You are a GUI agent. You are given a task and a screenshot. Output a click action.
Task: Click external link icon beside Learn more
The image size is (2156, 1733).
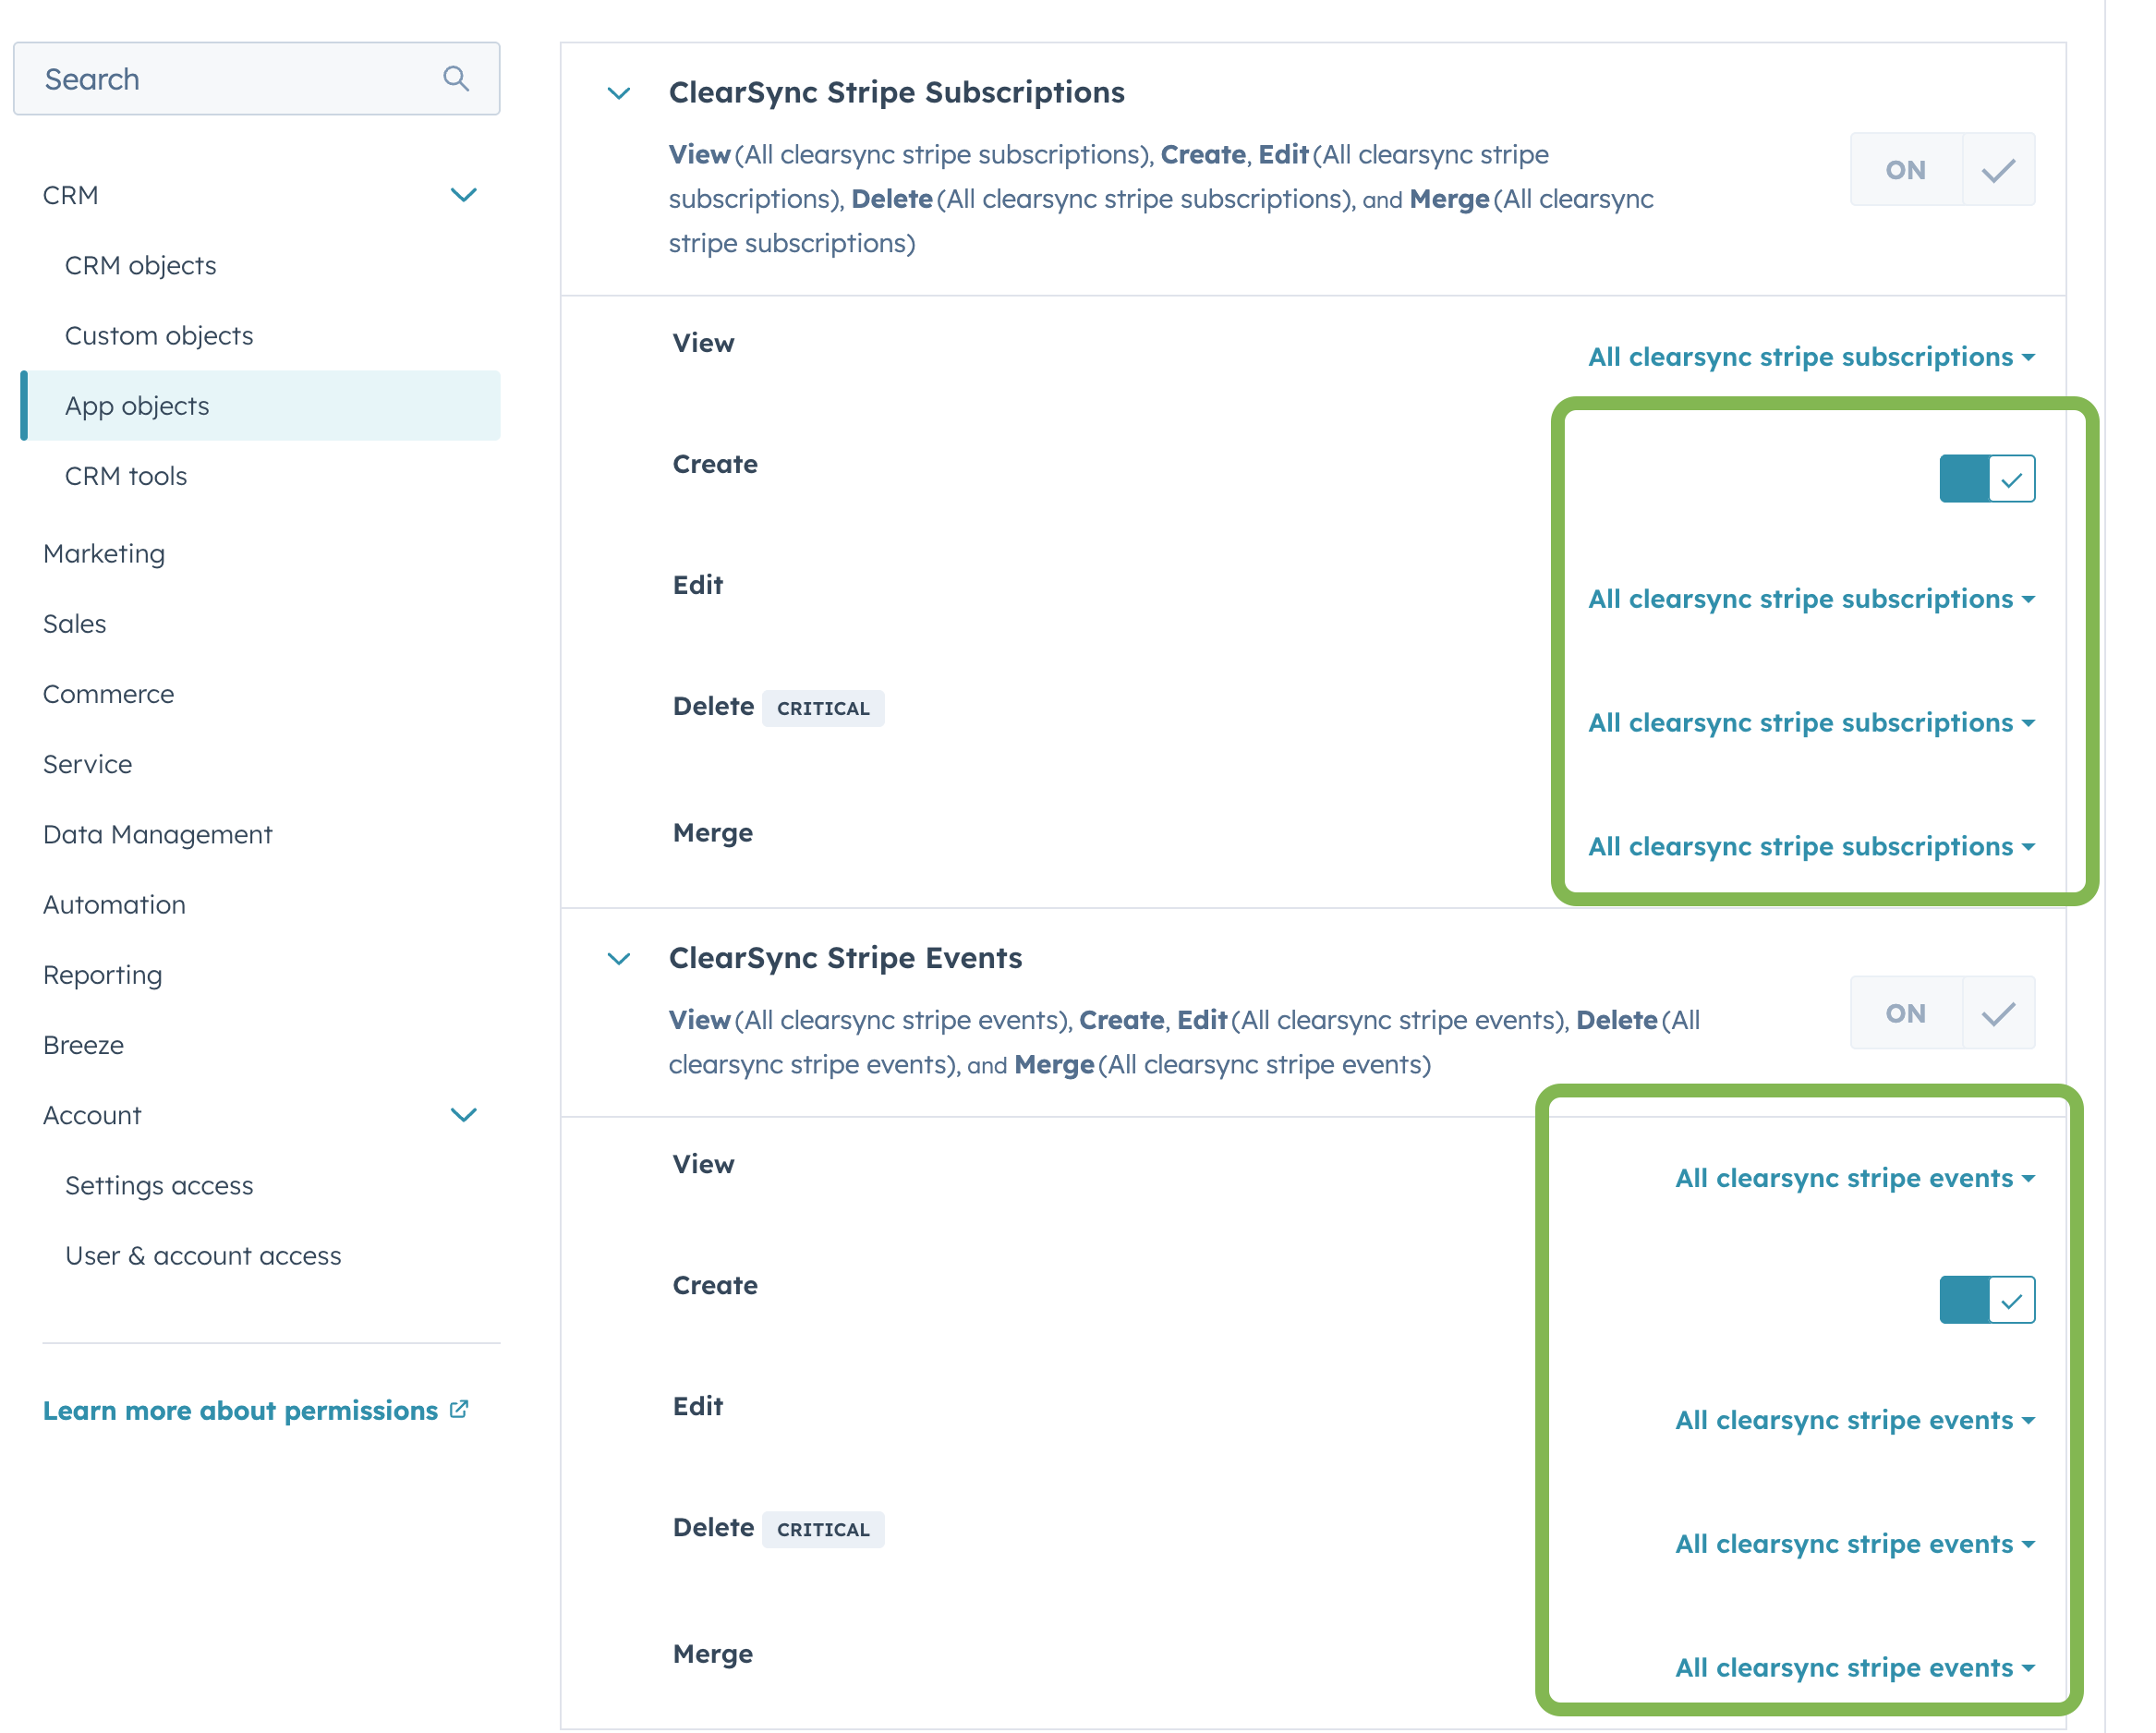tap(459, 1409)
